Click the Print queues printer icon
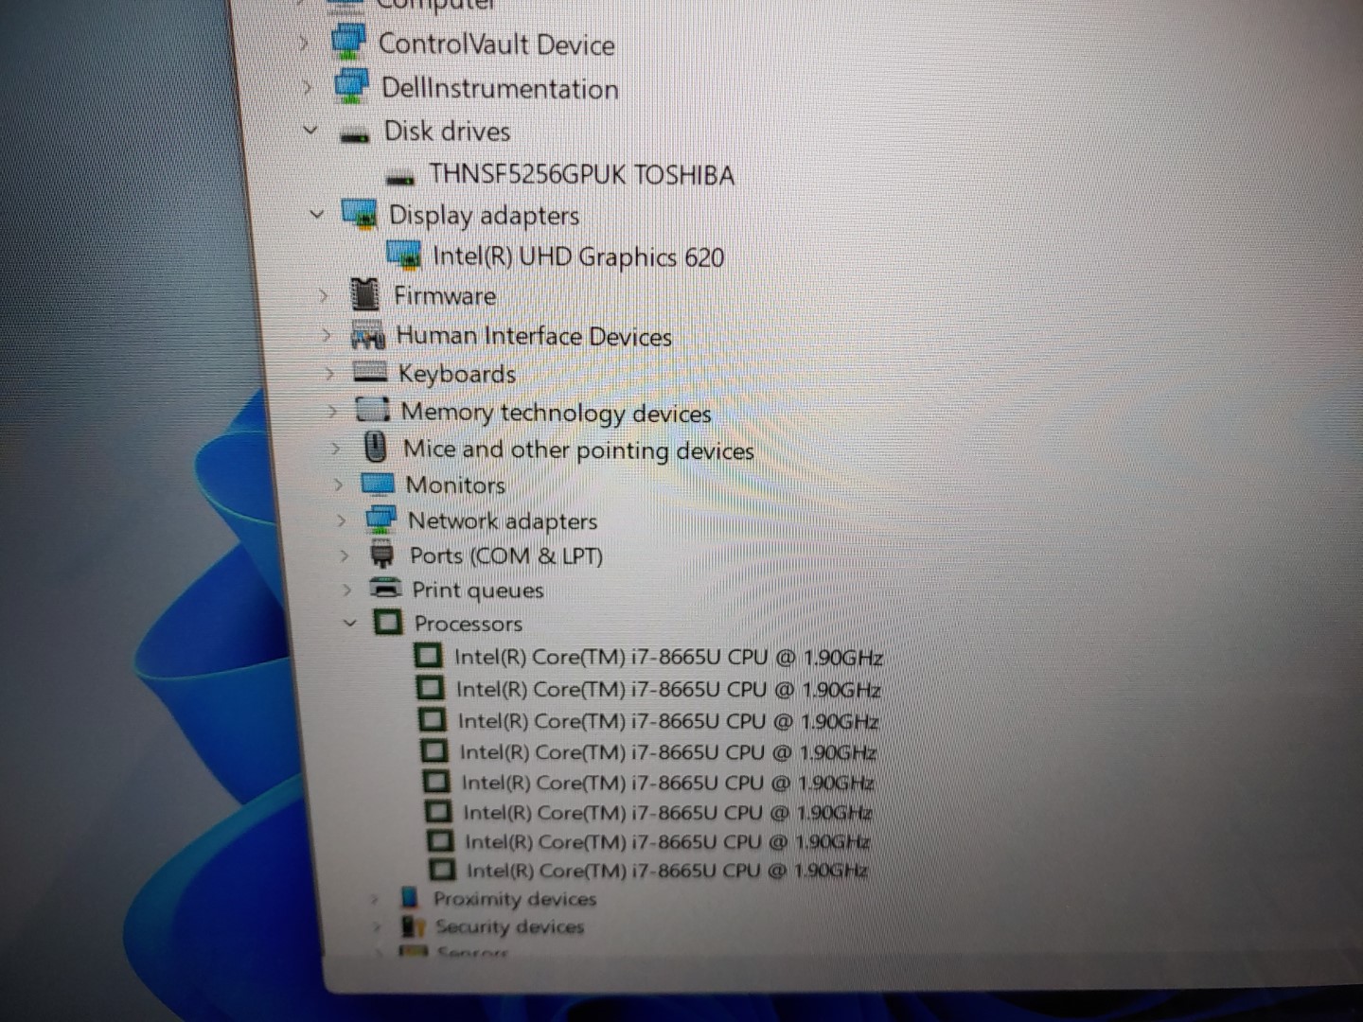Image resolution: width=1363 pixels, height=1022 pixels. click(x=384, y=589)
